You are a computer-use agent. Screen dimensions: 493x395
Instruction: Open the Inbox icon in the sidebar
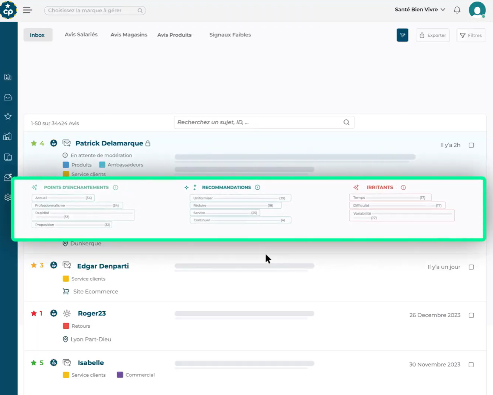[x=8, y=97]
